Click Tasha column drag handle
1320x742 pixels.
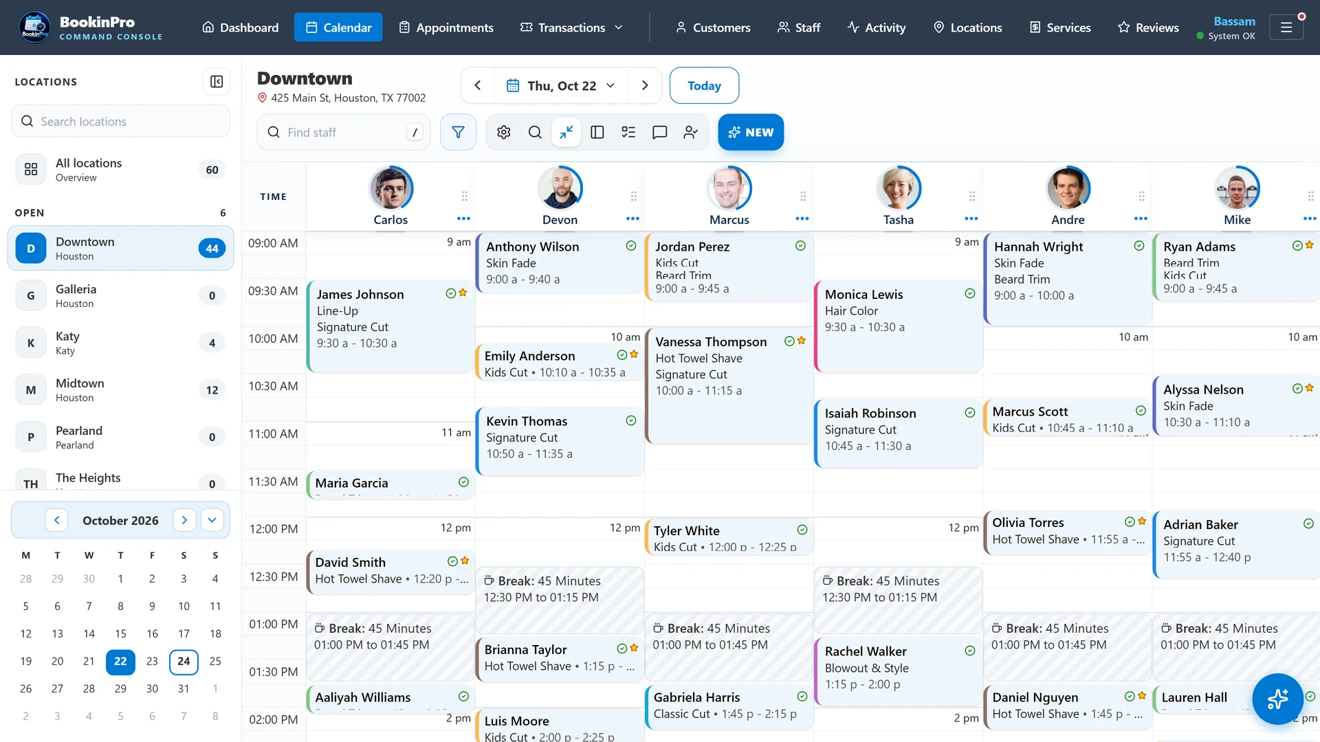pyautogui.click(x=972, y=196)
